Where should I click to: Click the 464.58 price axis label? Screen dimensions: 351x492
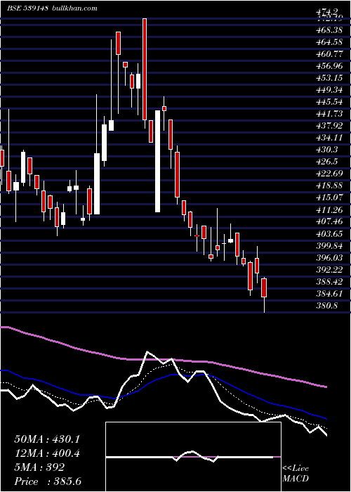[329, 42]
